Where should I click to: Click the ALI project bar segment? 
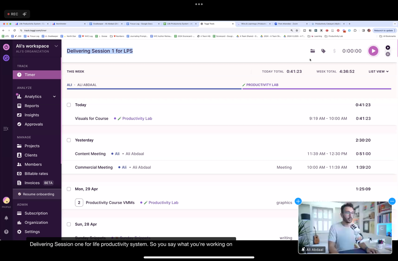click(154, 89)
